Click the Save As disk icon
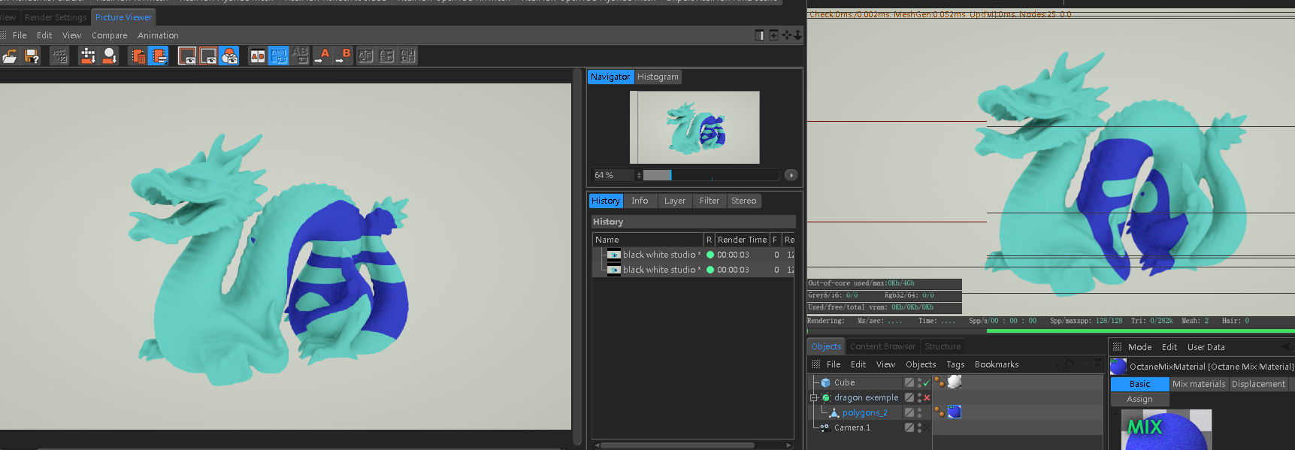Image resolution: width=1295 pixels, height=450 pixels. point(32,56)
